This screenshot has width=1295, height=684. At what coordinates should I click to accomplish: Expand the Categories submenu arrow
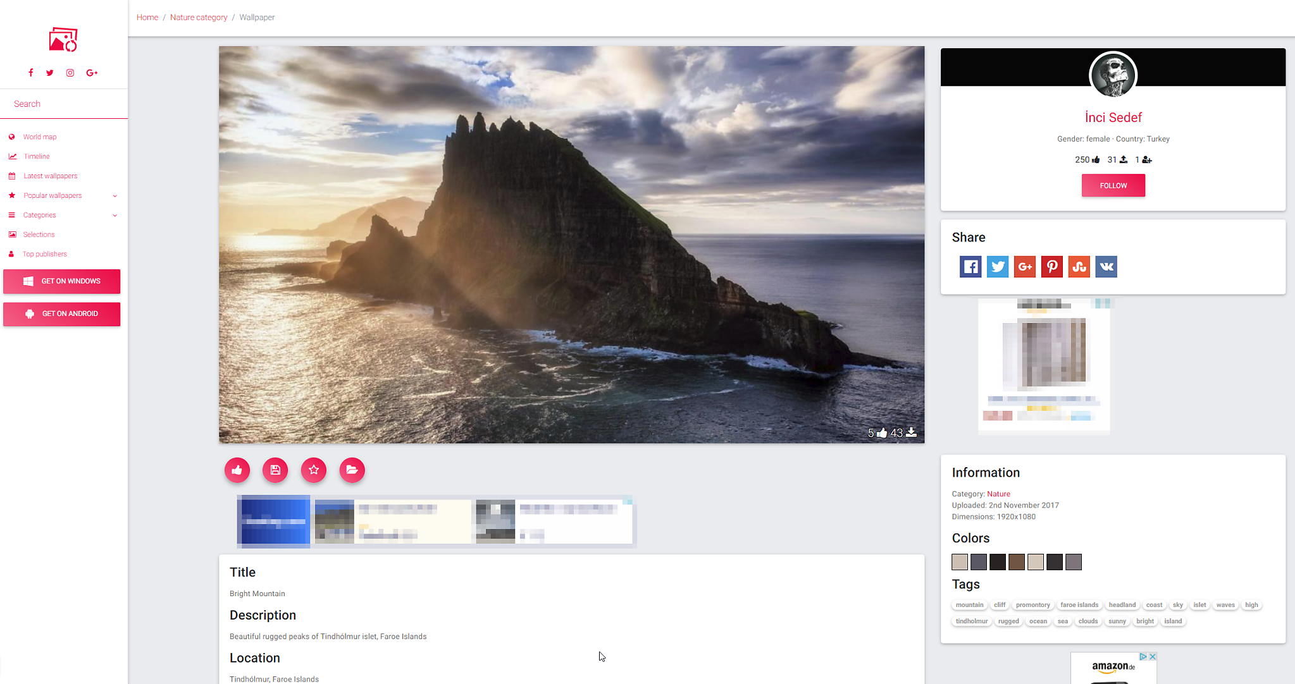click(115, 216)
